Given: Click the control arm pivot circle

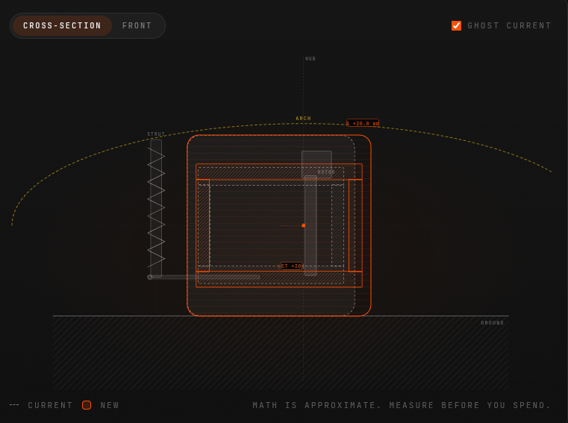Looking at the screenshot, I should 149,277.
